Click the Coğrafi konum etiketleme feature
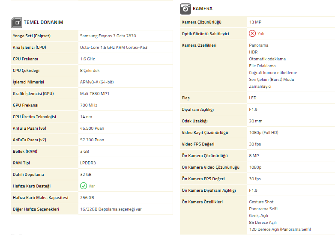 tap(273, 73)
